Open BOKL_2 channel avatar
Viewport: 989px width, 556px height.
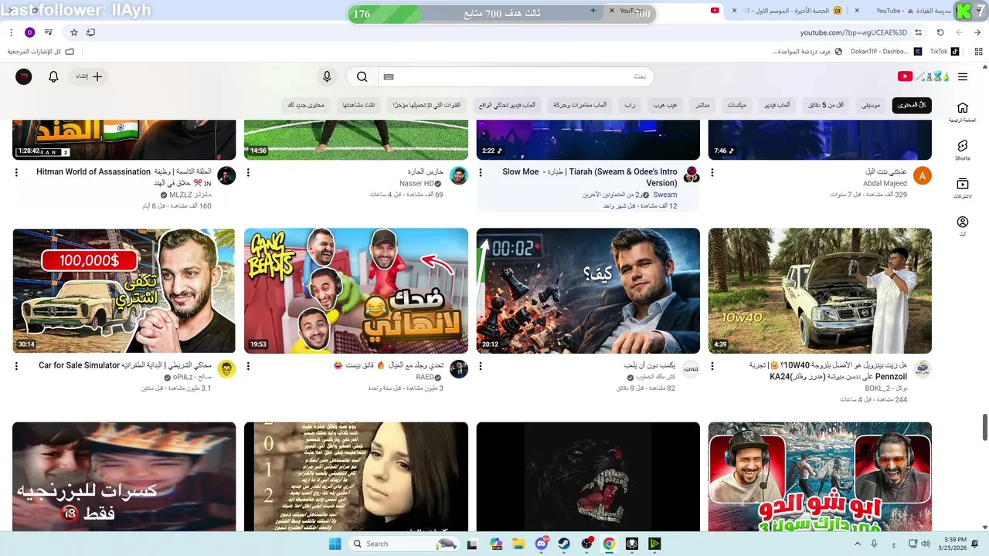pyautogui.click(x=923, y=369)
